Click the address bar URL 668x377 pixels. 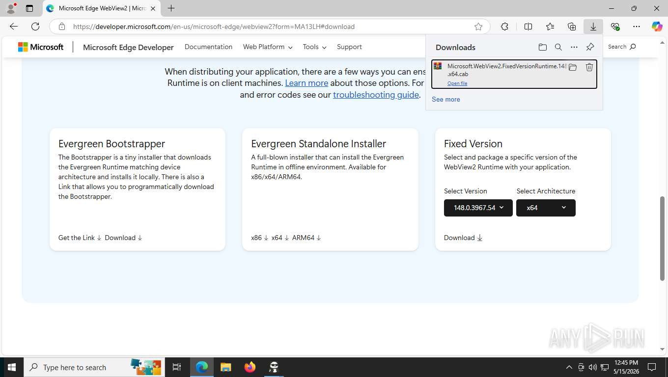[214, 27]
